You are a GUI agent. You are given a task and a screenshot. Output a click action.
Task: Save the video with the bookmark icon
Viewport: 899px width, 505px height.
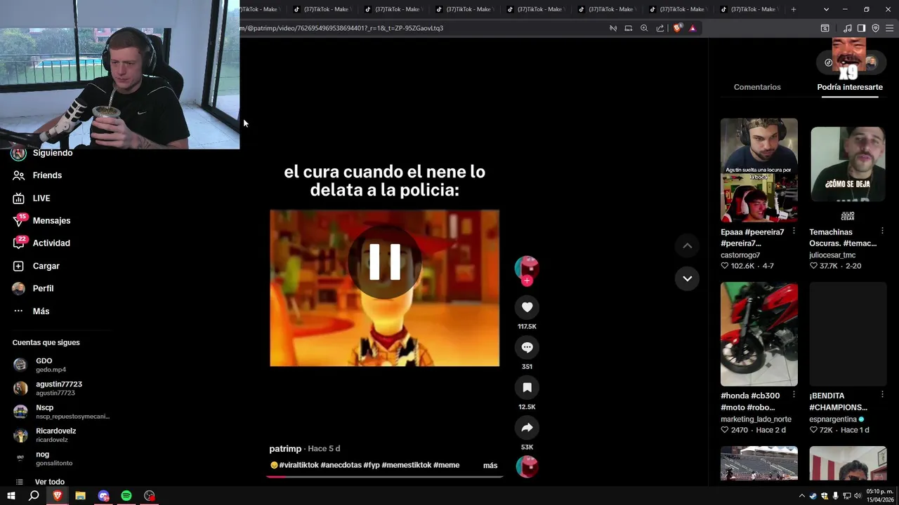(527, 387)
